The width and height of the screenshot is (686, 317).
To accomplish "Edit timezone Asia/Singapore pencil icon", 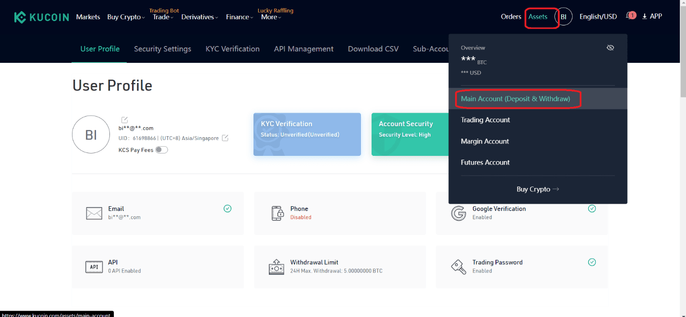I will click(x=225, y=138).
